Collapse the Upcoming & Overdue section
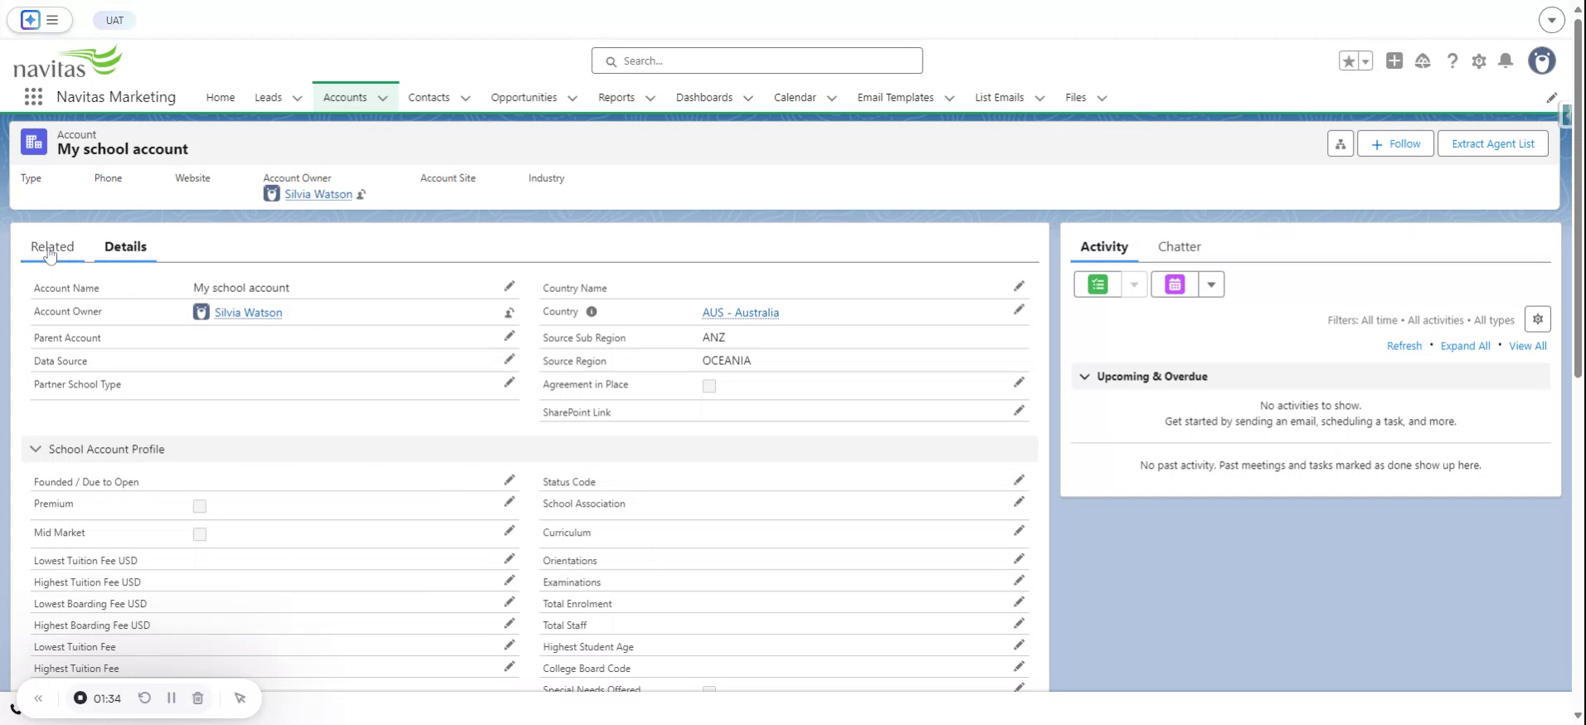 (1084, 377)
